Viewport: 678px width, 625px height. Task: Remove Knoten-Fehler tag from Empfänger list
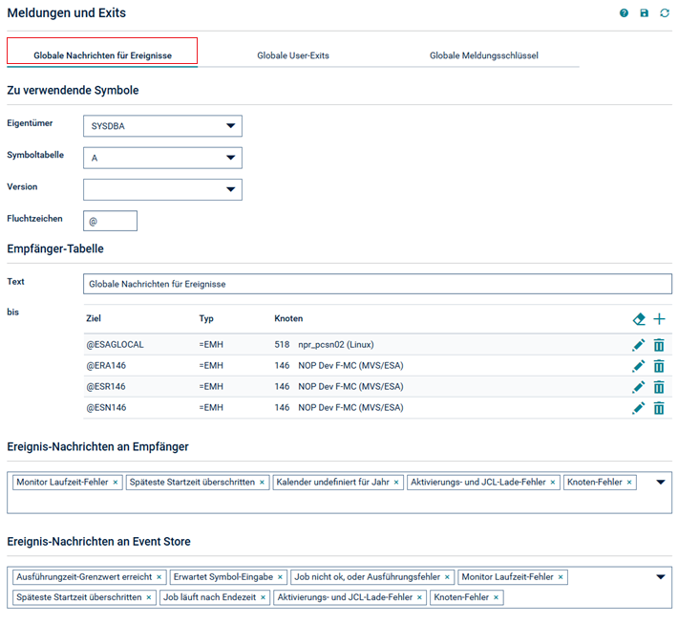(629, 483)
